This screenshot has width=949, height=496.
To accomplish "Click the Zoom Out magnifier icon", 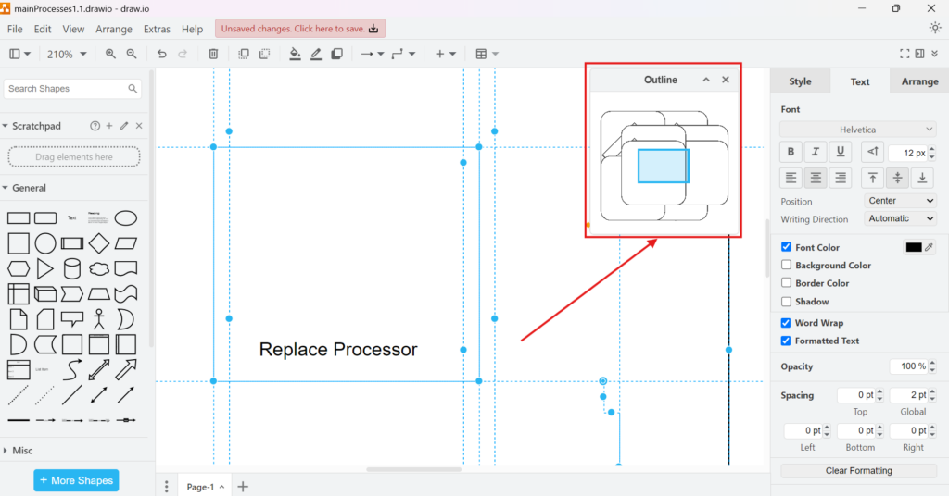I will pos(132,54).
